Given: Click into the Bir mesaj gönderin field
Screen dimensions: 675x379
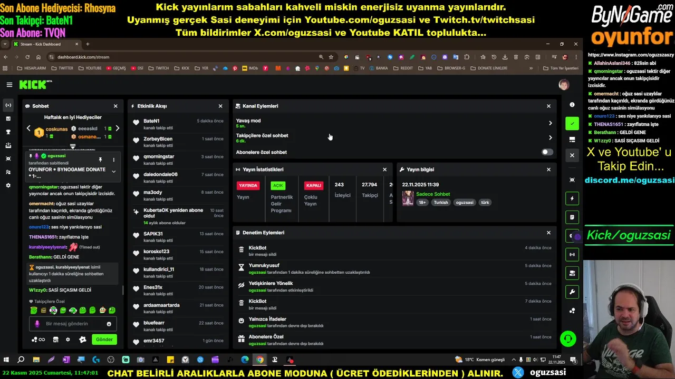Looking at the screenshot, I should click(72, 324).
